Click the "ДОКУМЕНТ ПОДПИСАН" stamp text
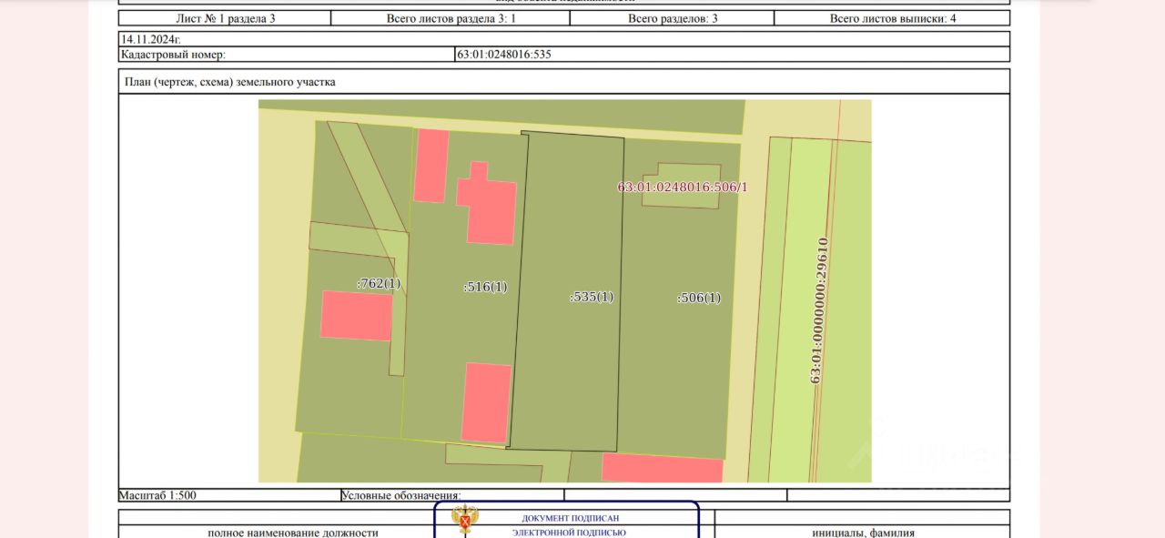Screen dimensions: 1165x538 [x=571, y=518]
